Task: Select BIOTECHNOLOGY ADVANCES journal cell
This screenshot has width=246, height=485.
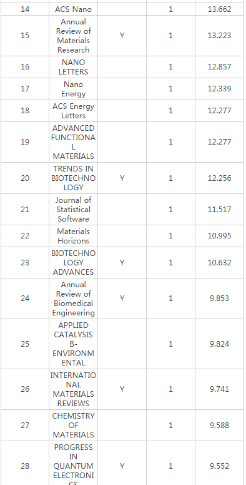Action: [73, 263]
